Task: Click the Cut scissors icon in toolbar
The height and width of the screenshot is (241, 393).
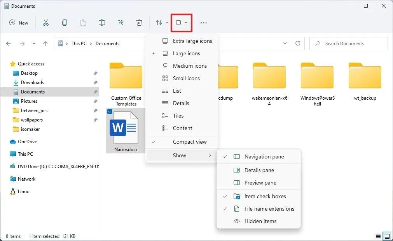Action: pyautogui.click(x=45, y=23)
